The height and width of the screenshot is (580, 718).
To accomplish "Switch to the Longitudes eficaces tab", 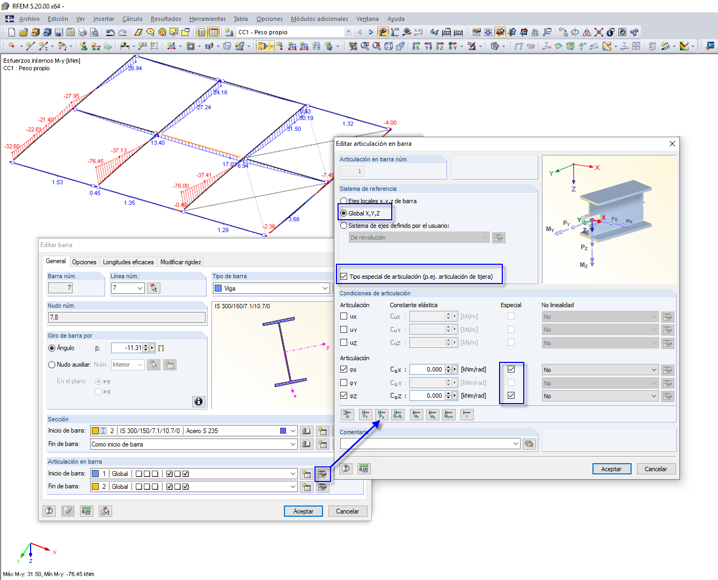I will coord(128,262).
